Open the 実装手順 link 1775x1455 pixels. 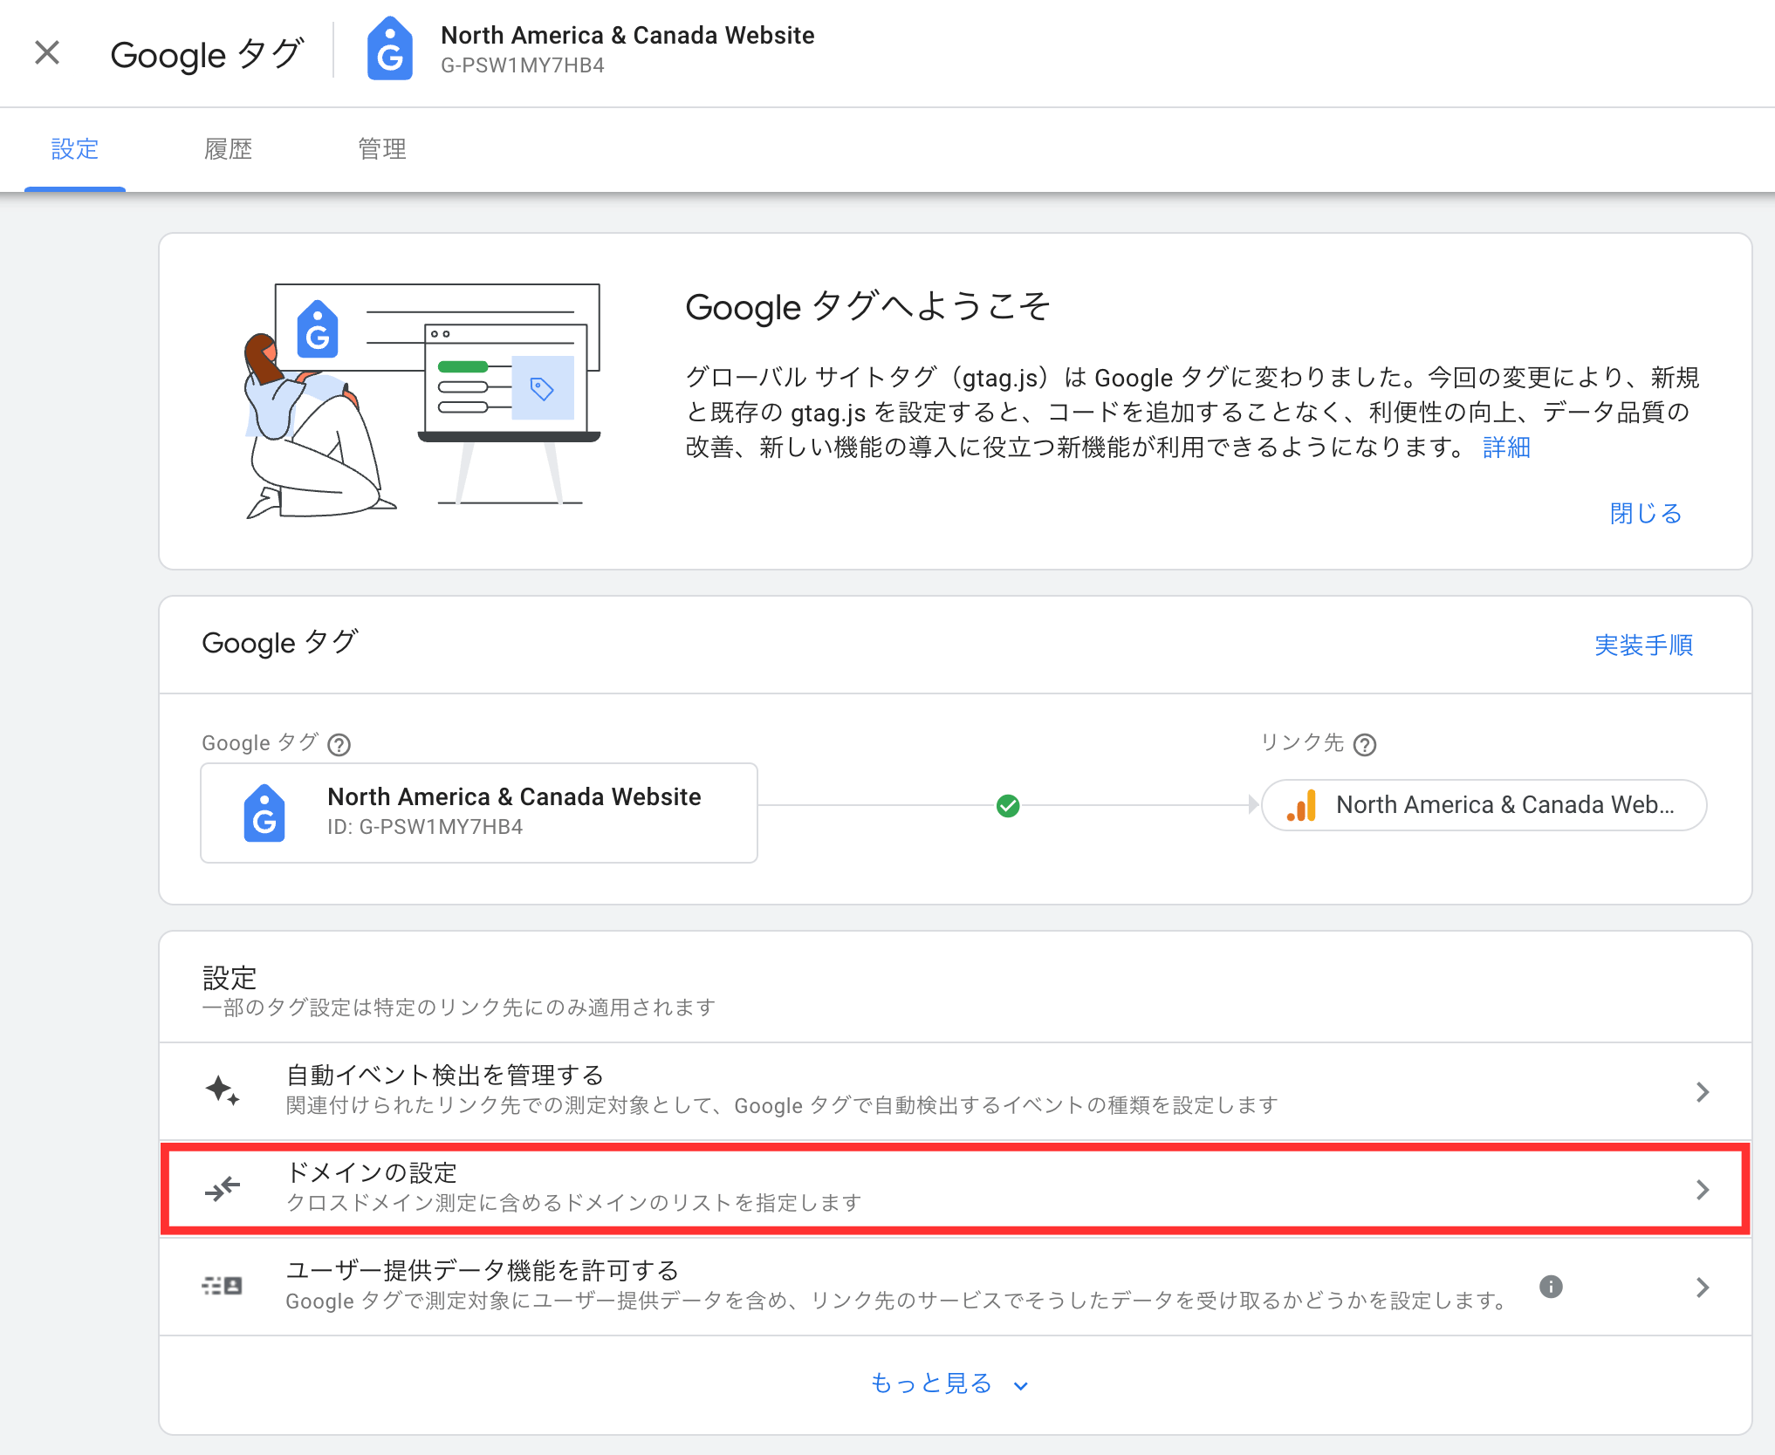[x=1643, y=645]
